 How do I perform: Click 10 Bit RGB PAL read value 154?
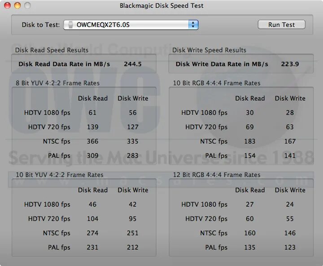pyautogui.click(x=250, y=156)
